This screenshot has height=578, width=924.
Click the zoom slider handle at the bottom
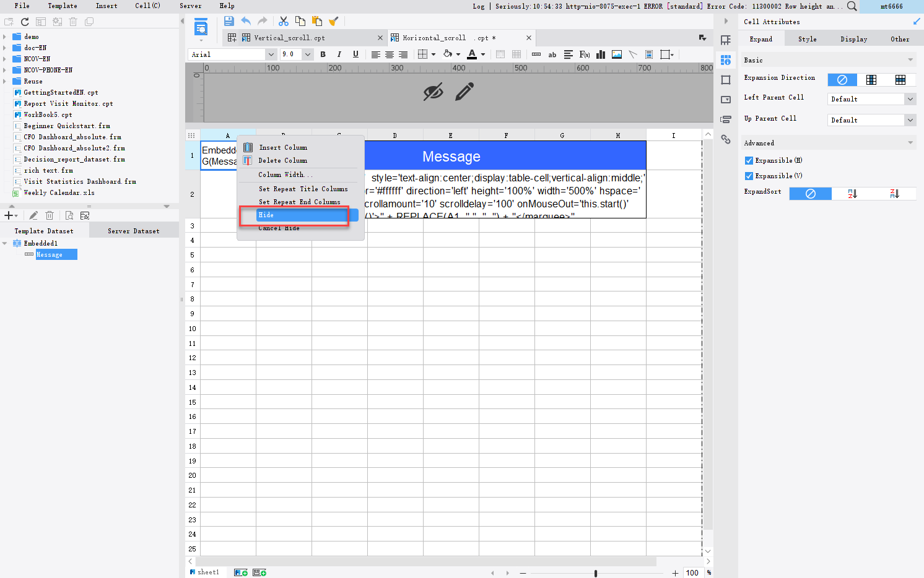[x=596, y=573]
